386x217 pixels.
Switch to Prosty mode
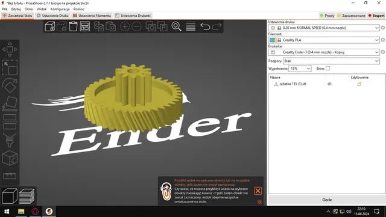(x=327, y=16)
